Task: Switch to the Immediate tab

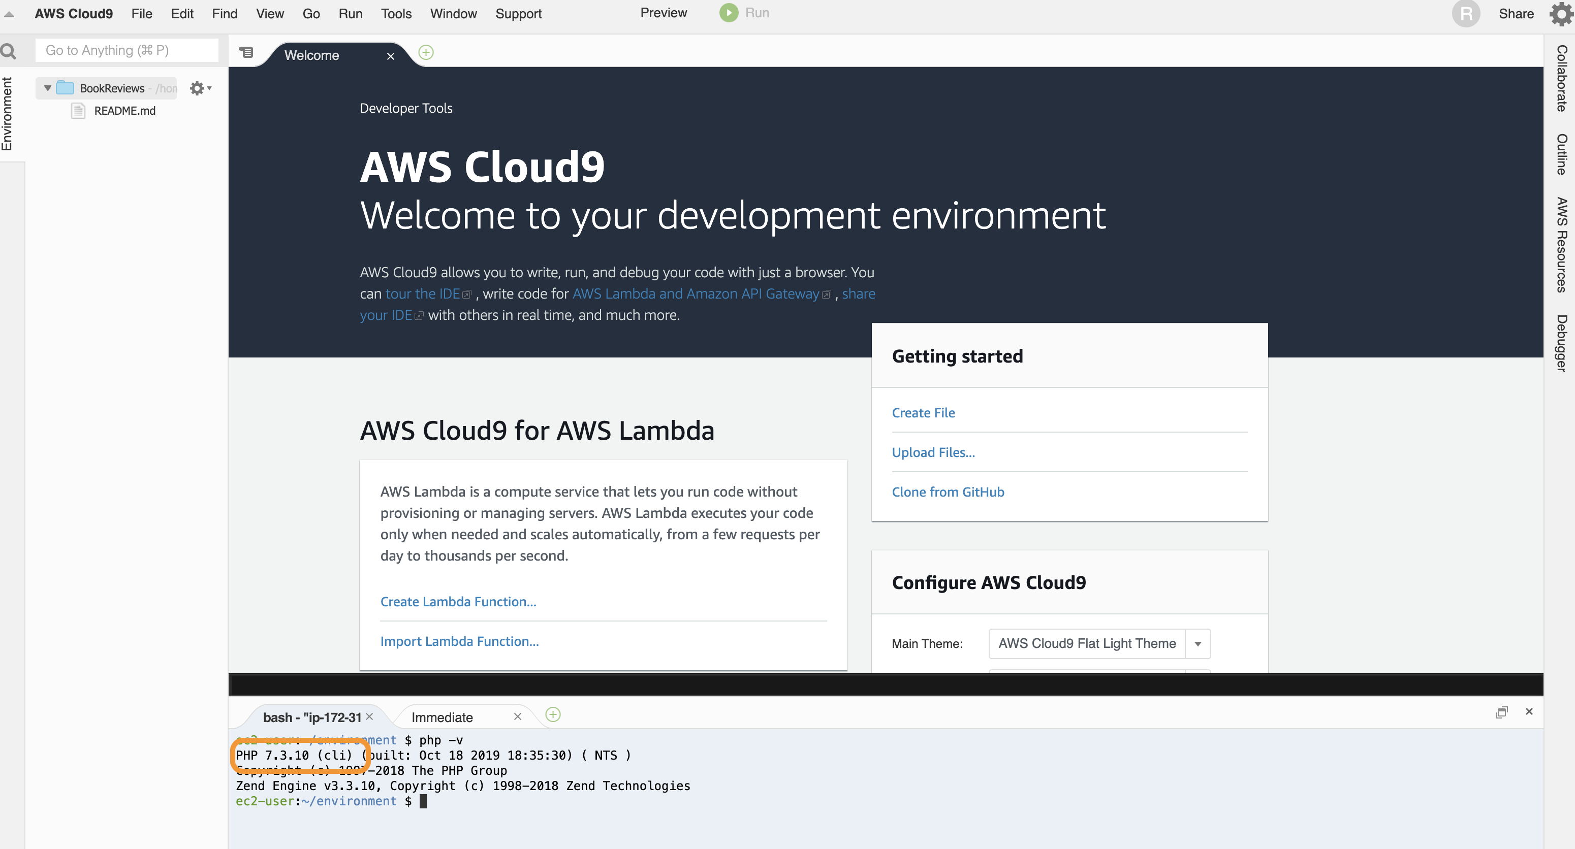Action: pos(442,717)
